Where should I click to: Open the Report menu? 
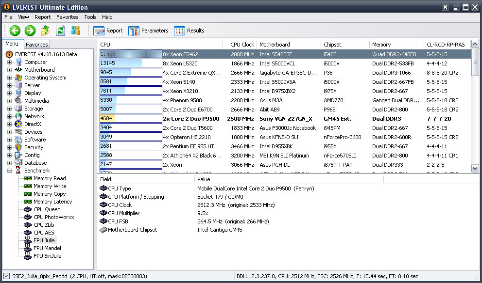42,17
